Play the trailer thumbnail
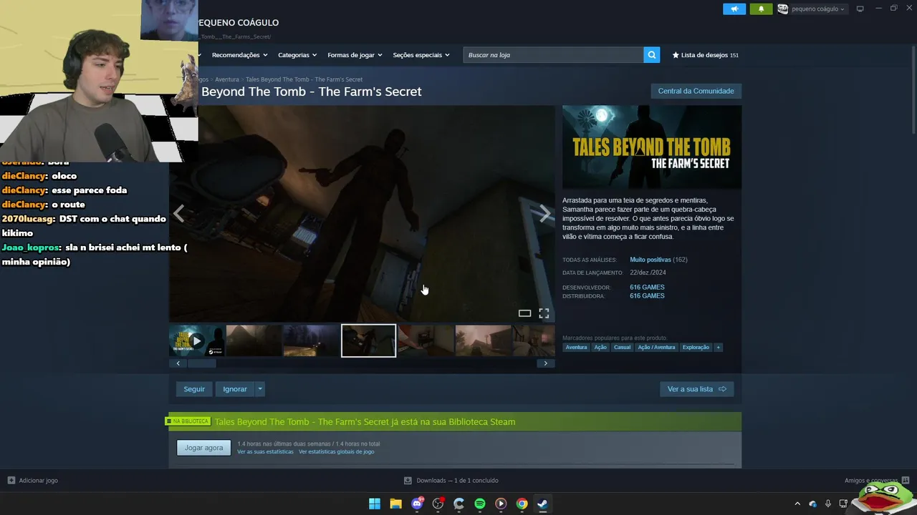 196,340
